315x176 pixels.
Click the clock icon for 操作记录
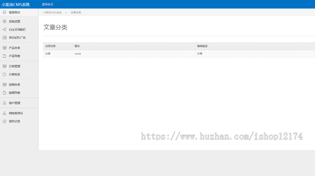click(5, 121)
